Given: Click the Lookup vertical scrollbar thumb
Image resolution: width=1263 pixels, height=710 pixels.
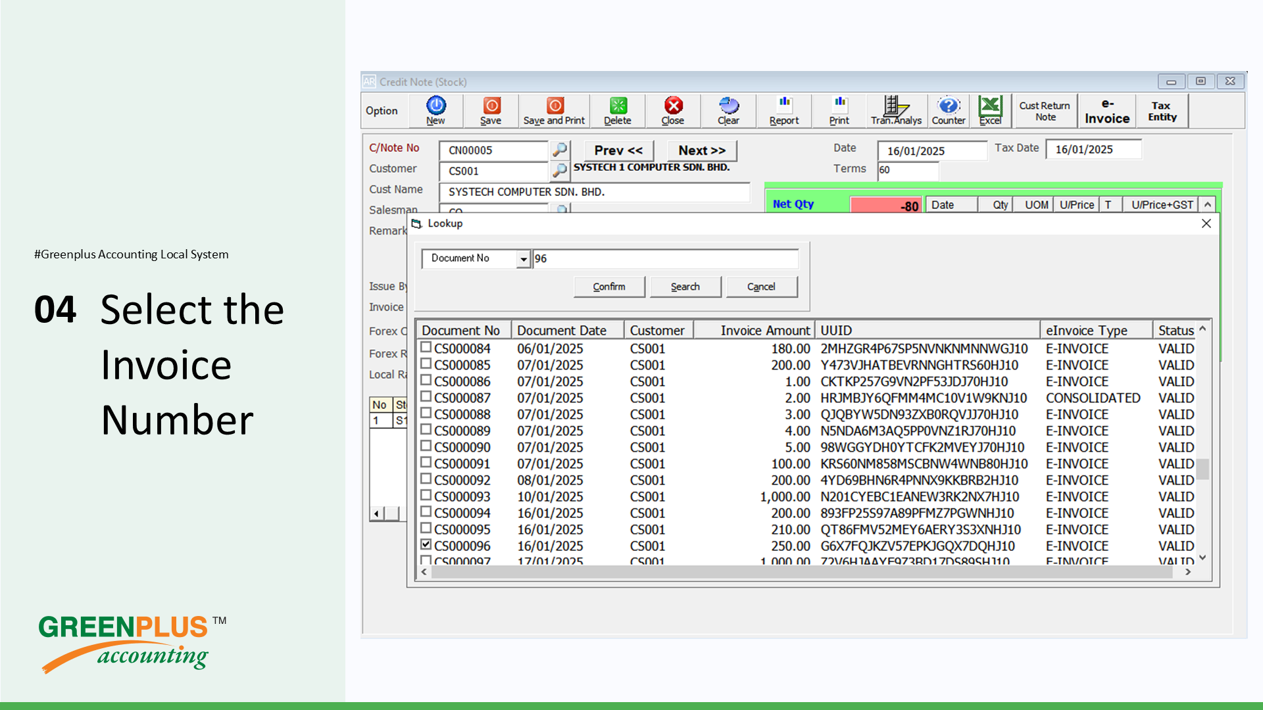Looking at the screenshot, I should point(1202,469).
